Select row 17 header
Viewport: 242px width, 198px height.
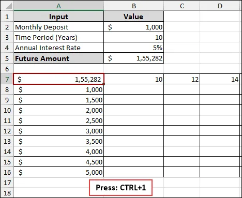(7, 182)
